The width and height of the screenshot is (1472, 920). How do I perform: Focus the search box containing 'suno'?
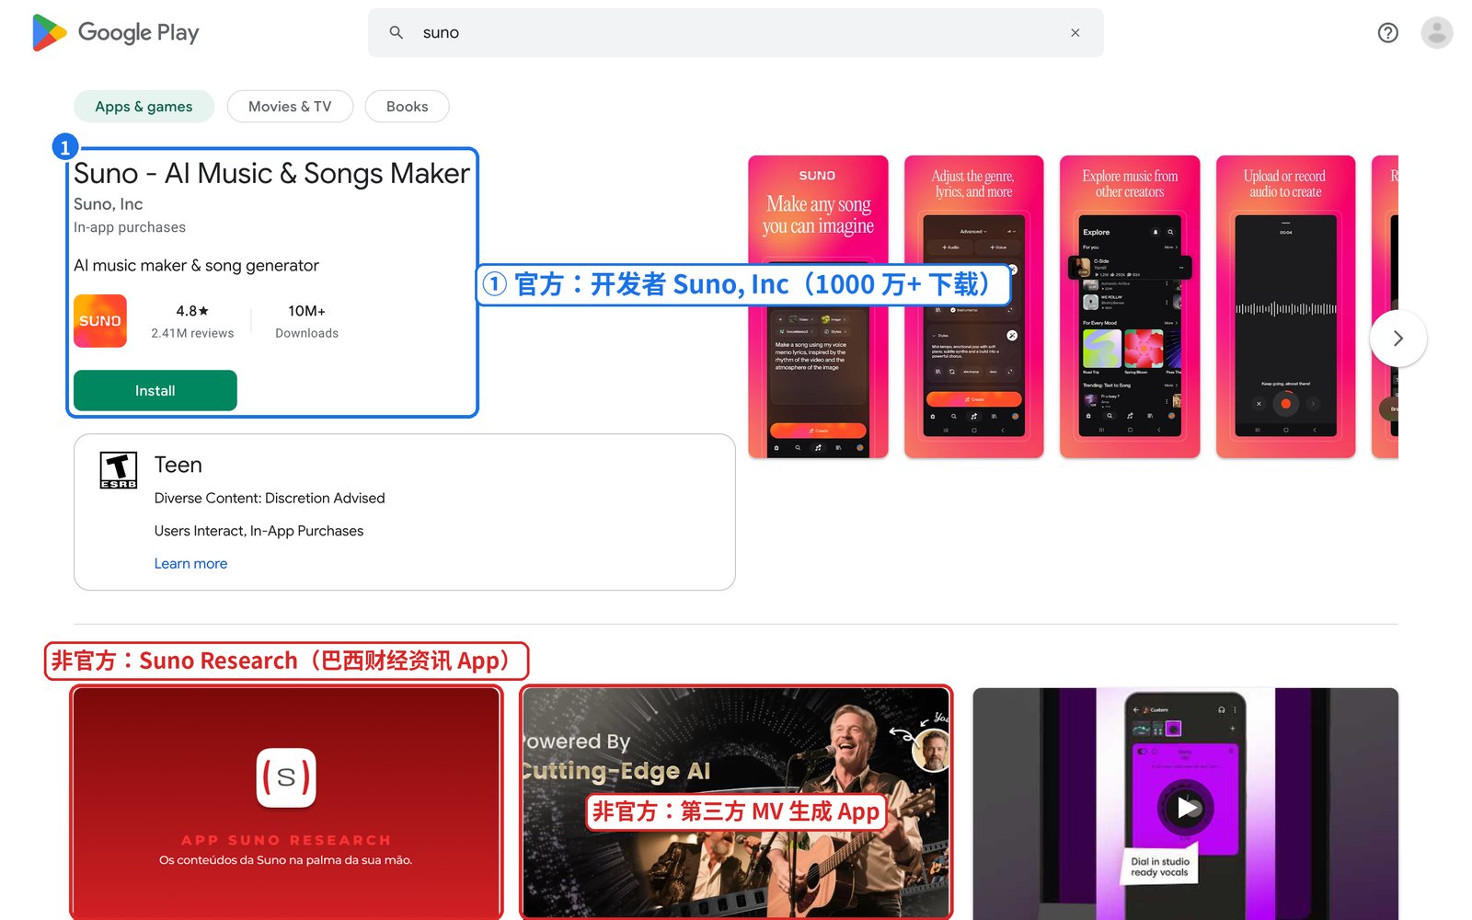pyautogui.click(x=736, y=32)
